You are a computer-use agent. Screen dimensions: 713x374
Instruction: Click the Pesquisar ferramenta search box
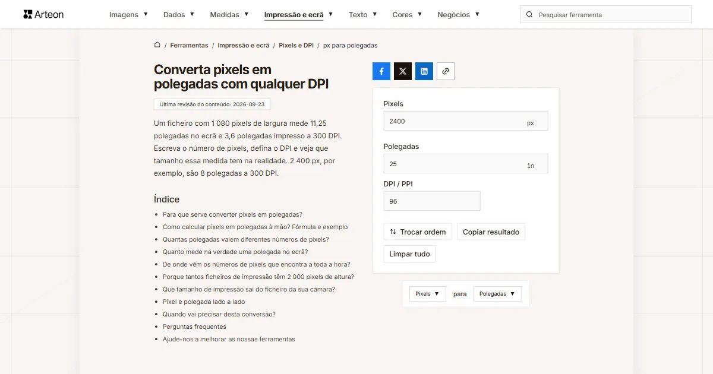(x=606, y=14)
